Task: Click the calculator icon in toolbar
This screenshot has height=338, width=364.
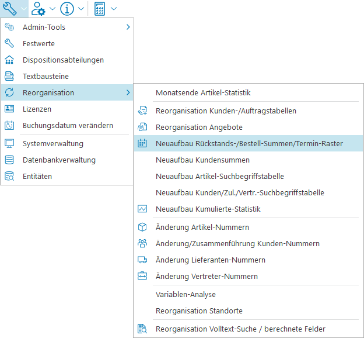Action: coord(100,9)
